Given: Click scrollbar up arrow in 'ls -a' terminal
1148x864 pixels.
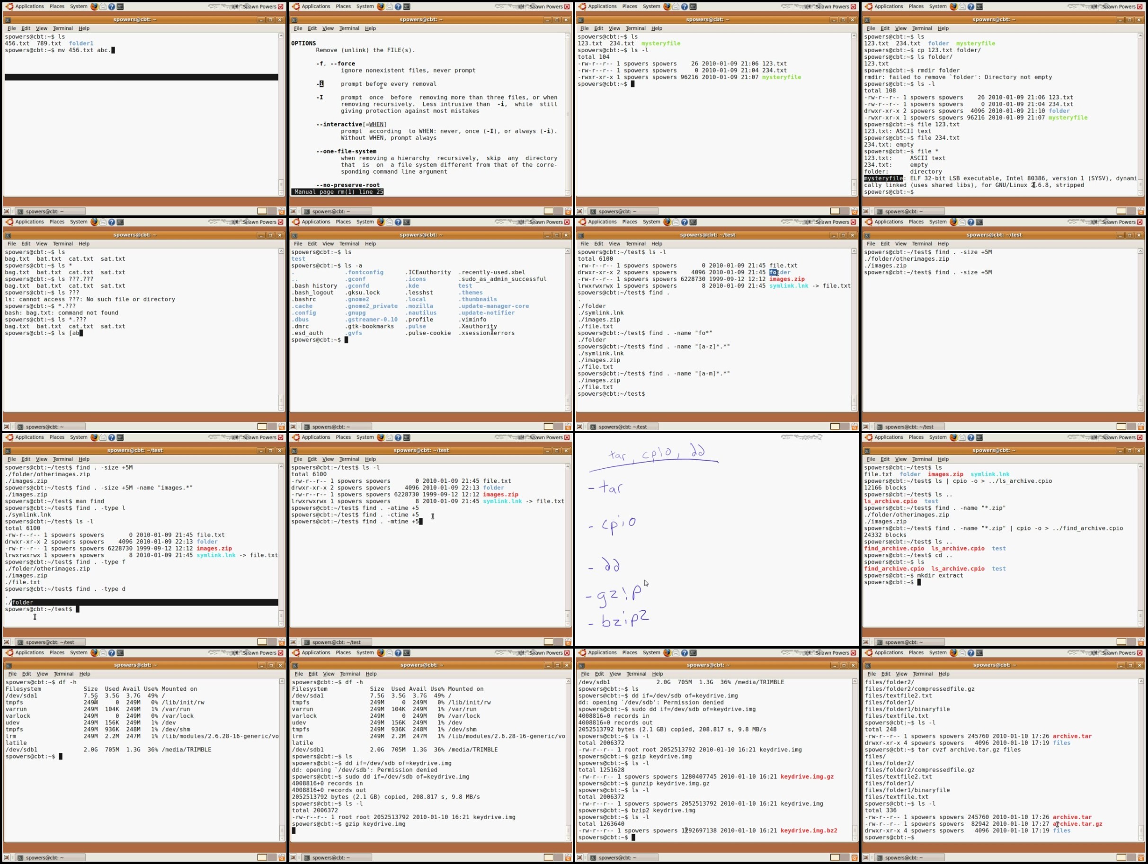Looking at the screenshot, I should [x=567, y=252].
